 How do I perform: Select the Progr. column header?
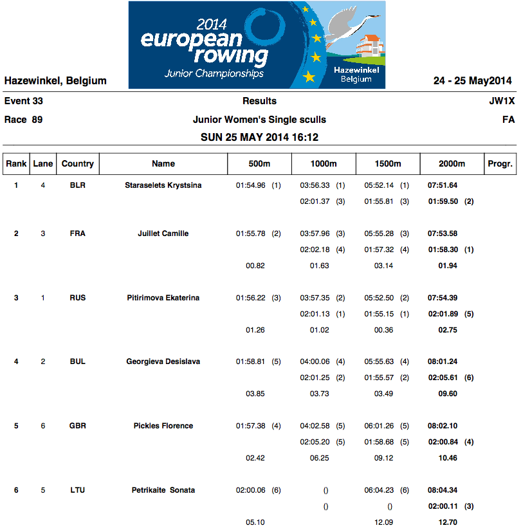tap(500, 164)
